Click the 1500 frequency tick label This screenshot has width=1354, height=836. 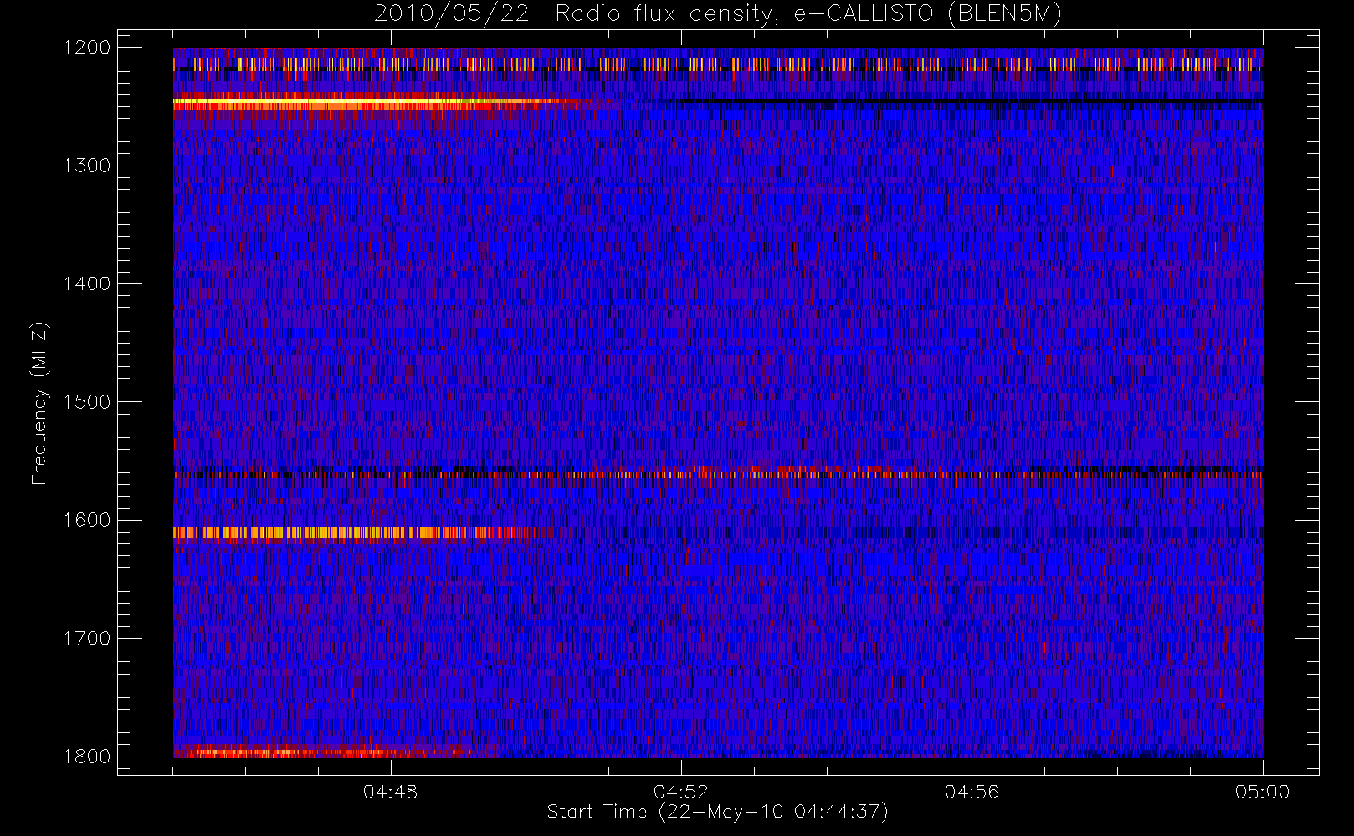click(87, 402)
